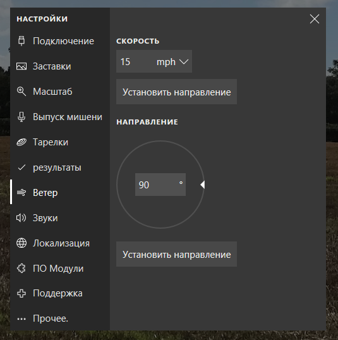
Task: Open the Подключение settings section
Action: [x=60, y=41]
